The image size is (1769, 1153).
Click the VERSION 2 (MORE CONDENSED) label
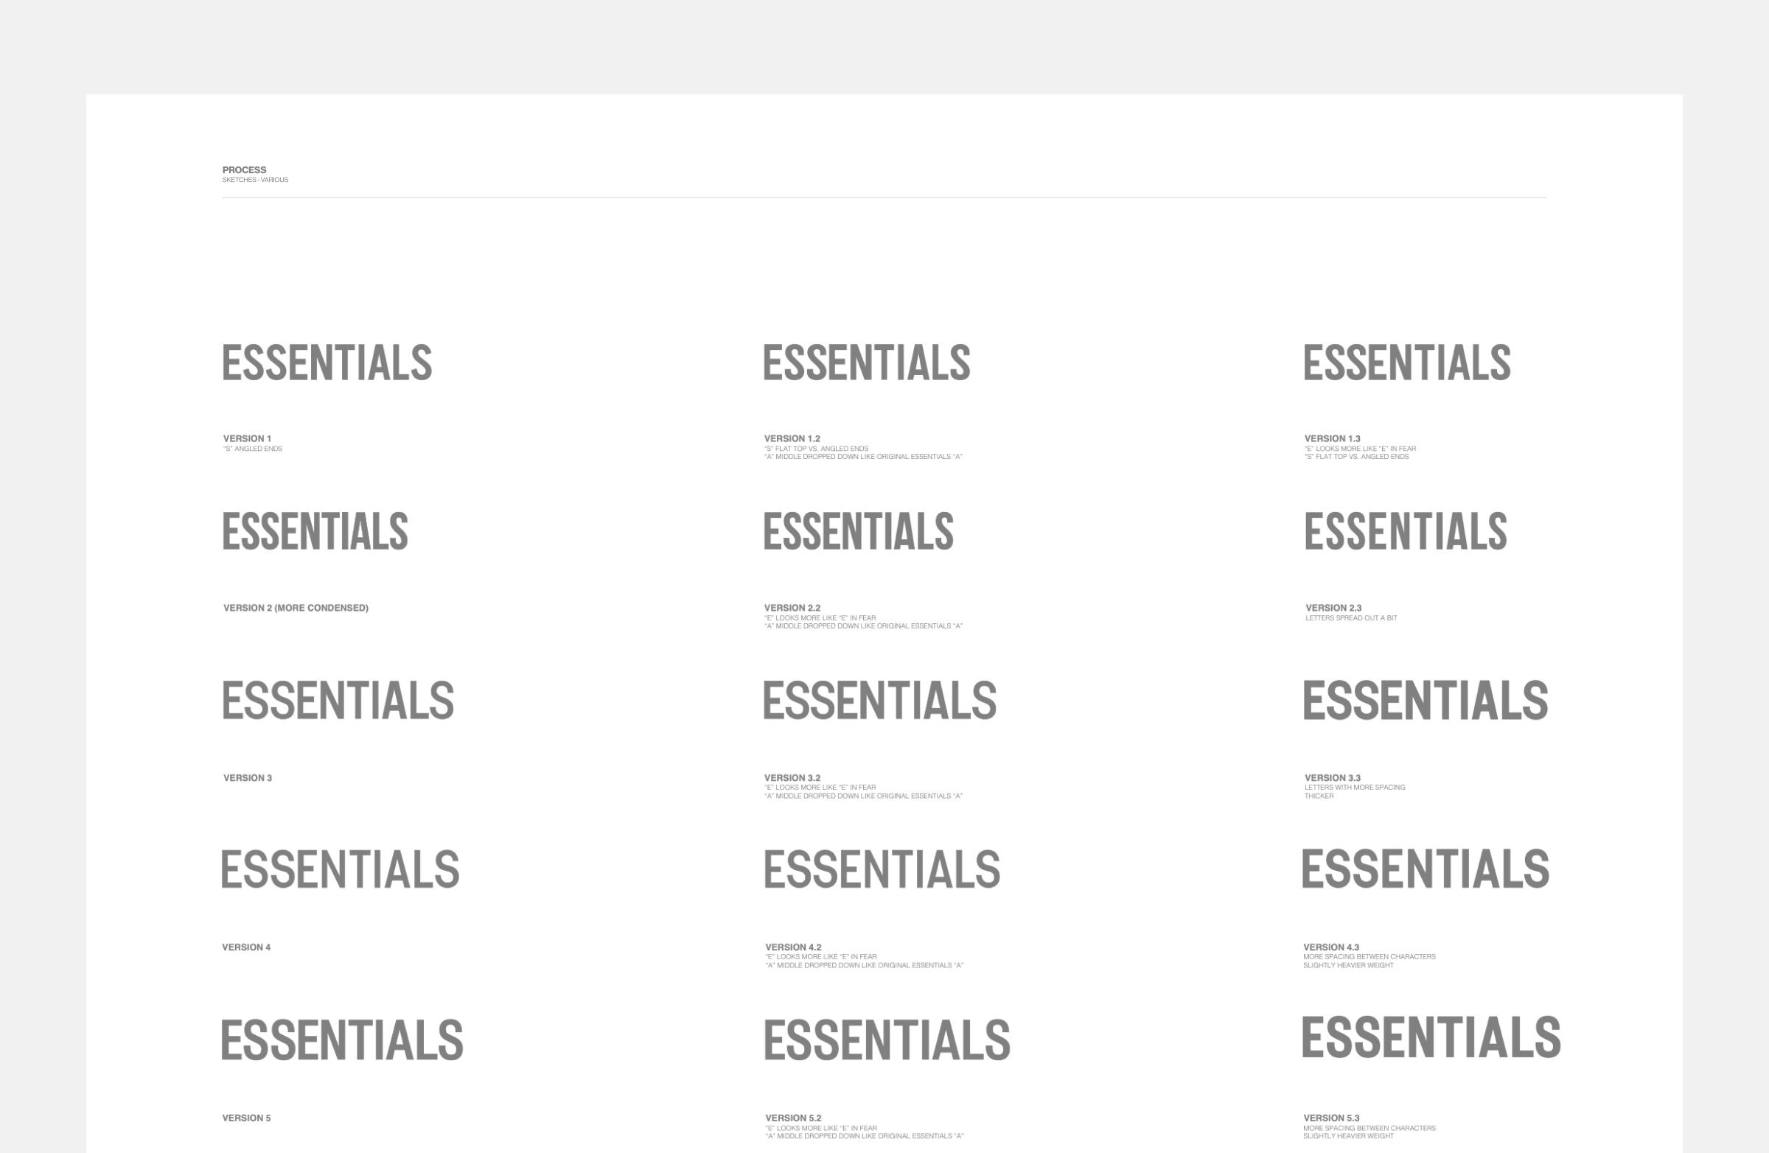pyautogui.click(x=296, y=608)
